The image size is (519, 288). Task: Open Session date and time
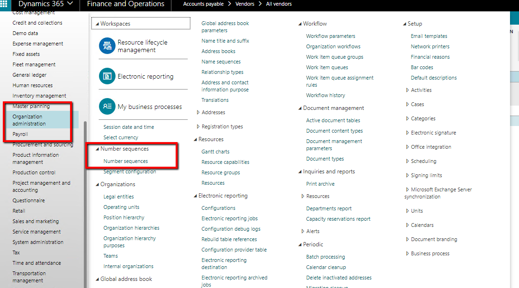coord(129,127)
